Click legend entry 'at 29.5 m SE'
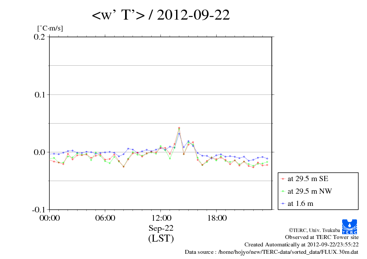This screenshot has width=367, height=259. pos(308,179)
